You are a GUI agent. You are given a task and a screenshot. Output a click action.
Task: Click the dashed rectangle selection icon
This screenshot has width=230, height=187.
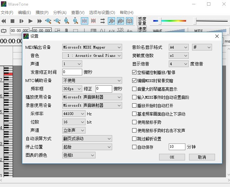pyautogui.click(x=76, y=31)
